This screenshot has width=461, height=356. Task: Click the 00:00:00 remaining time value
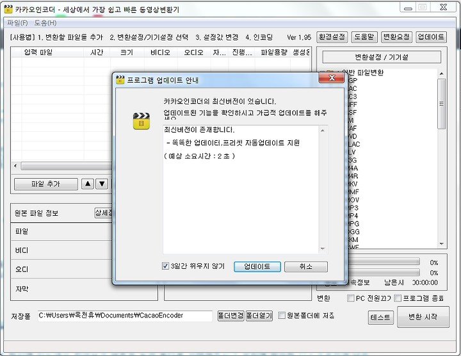425,282
